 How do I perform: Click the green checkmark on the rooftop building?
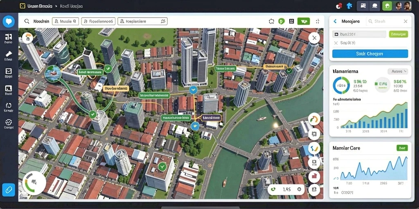tap(162, 167)
